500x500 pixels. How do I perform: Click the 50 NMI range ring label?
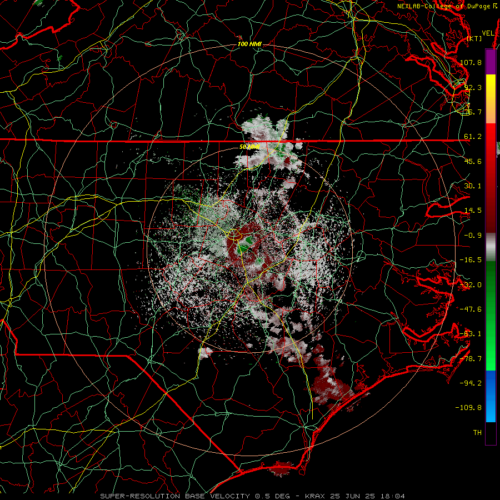point(249,147)
